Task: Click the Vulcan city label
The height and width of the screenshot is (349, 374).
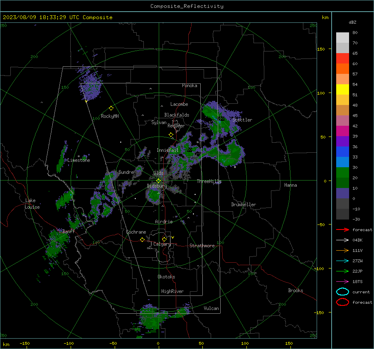Action: (212, 308)
